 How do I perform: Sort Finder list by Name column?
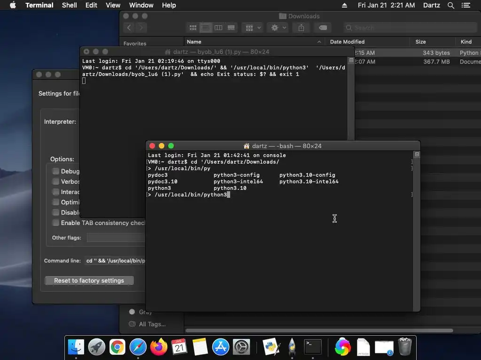(x=254, y=42)
